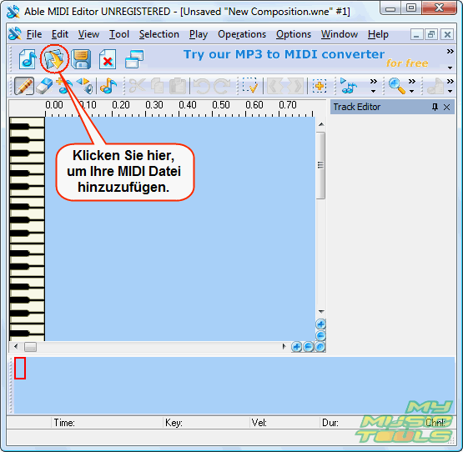Reset zoom with round button in corner

[320, 347]
